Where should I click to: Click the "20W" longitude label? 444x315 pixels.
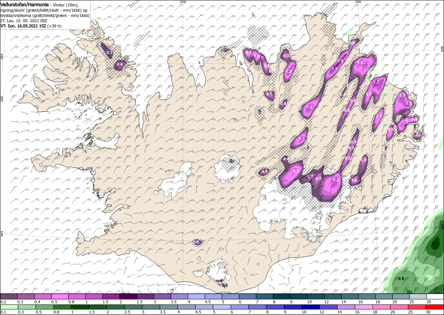click(183, 2)
